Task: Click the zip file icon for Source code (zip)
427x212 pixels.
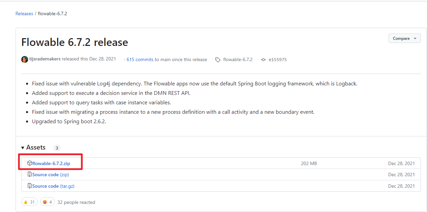Action: coord(30,175)
